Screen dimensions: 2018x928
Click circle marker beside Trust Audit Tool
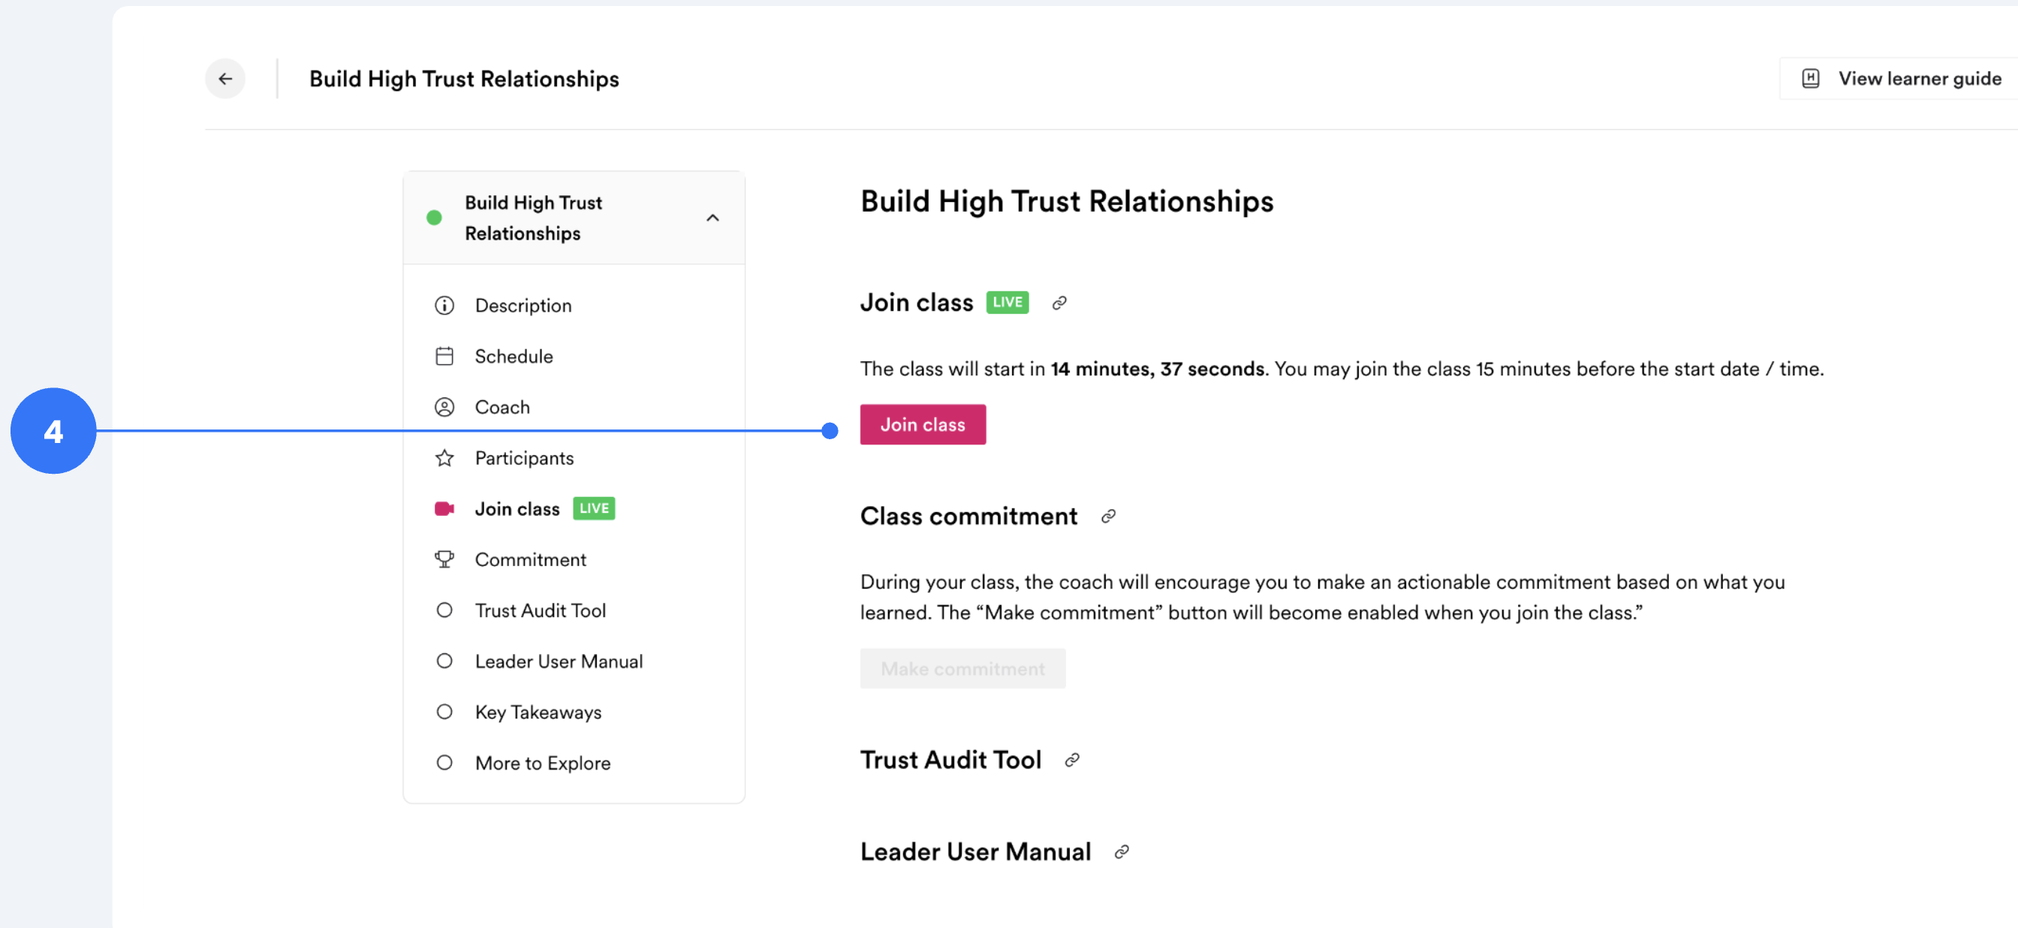pos(444,610)
